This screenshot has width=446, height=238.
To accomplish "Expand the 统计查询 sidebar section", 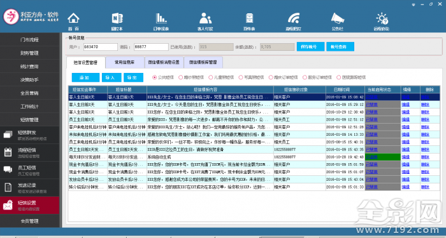I will pyautogui.click(x=29, y=66).
